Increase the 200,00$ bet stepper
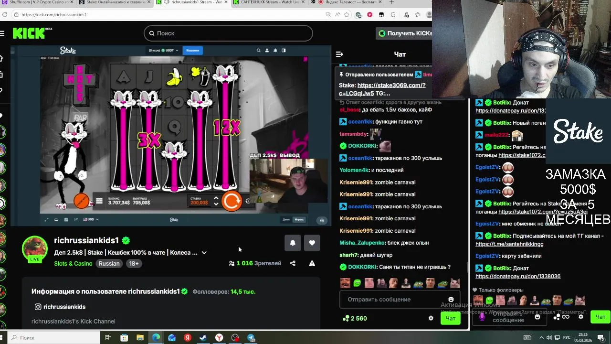 tap(216, 198)
